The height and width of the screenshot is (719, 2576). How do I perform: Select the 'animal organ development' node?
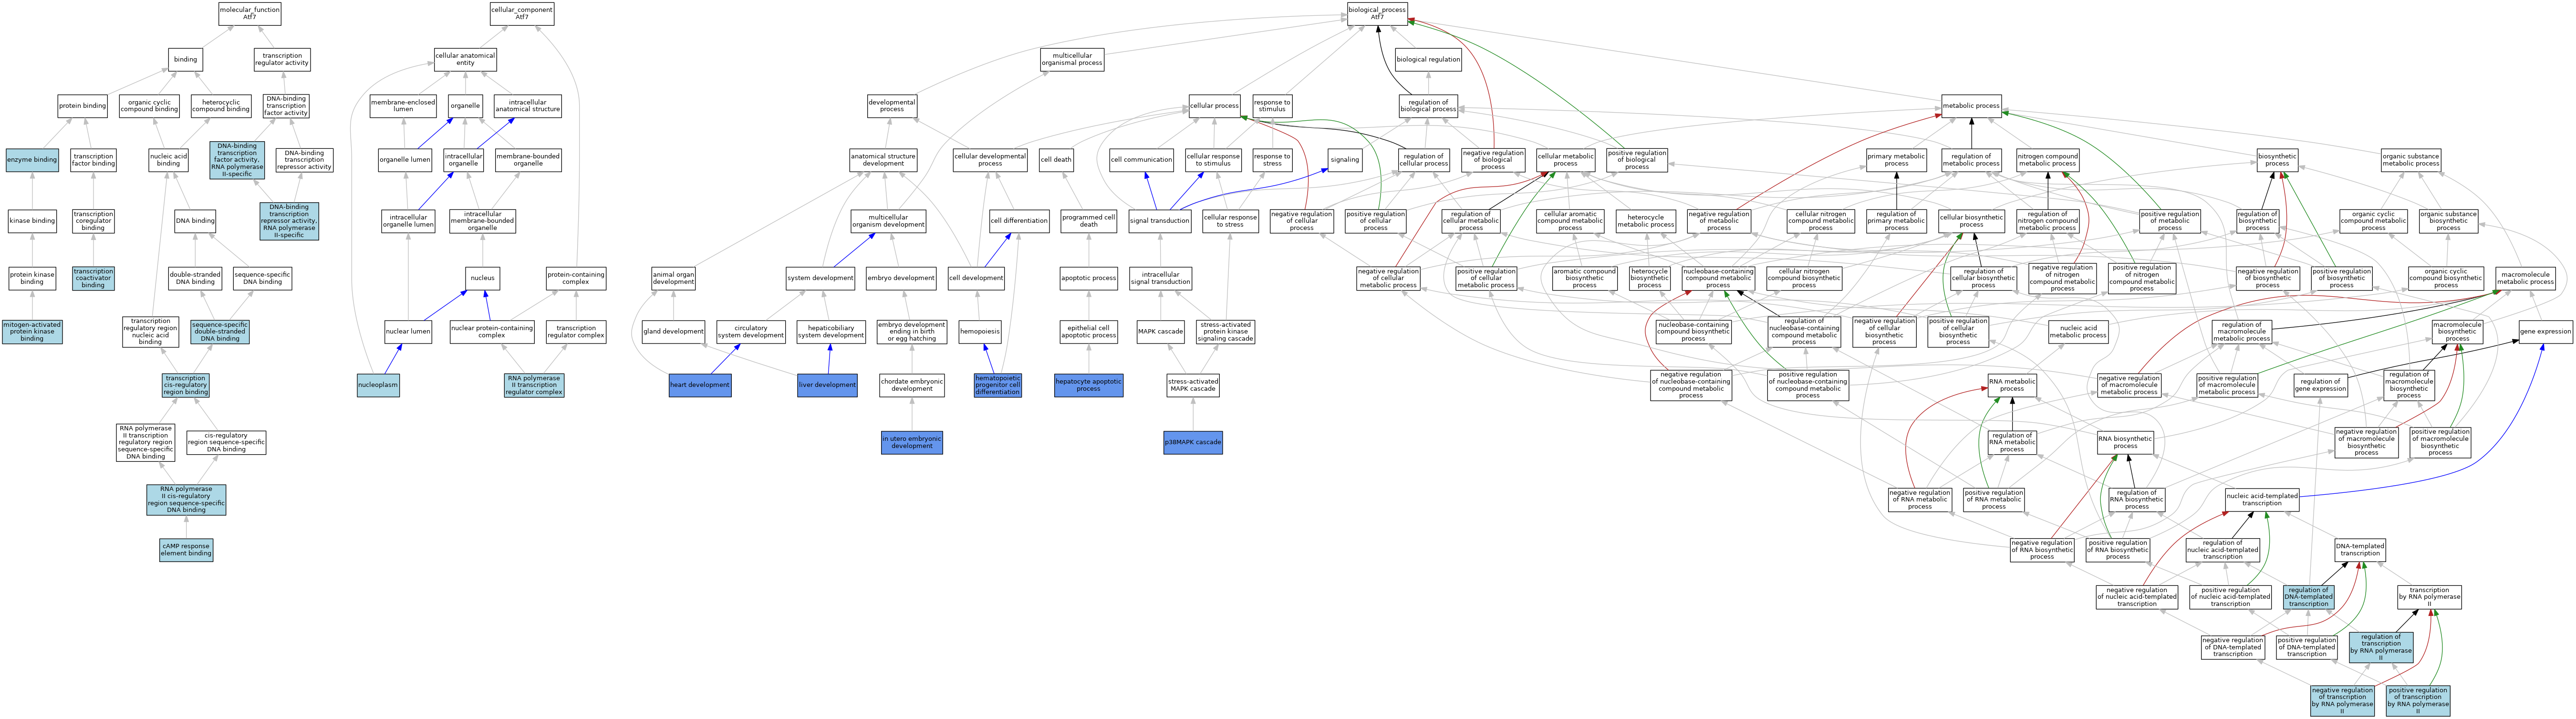tap(673, 278)
